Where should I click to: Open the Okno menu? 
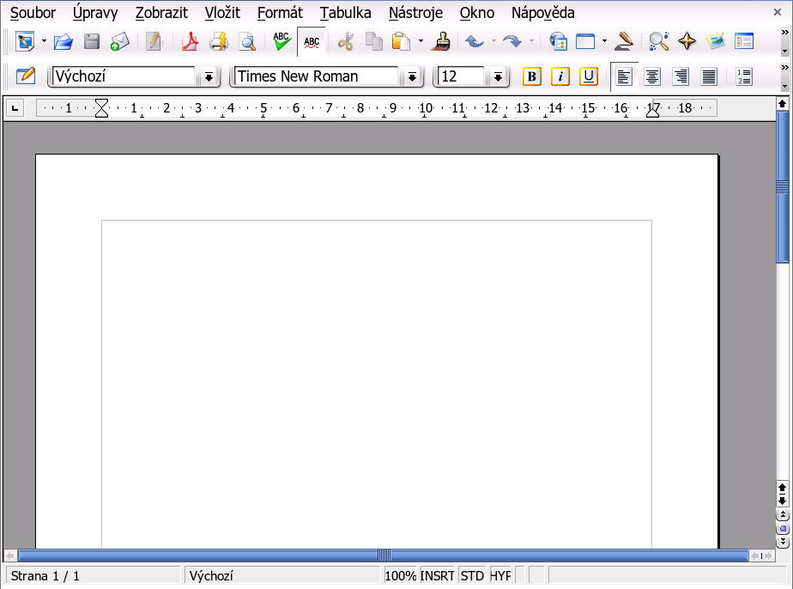click(477, 13)
